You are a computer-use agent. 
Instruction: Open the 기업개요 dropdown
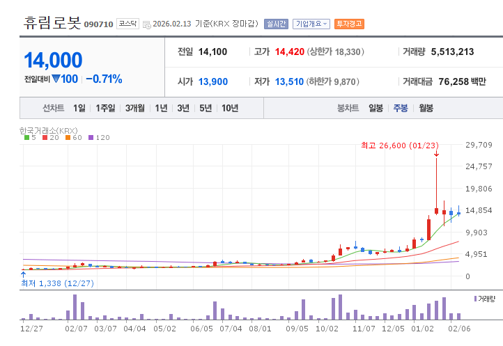click(x=311, y=24)
